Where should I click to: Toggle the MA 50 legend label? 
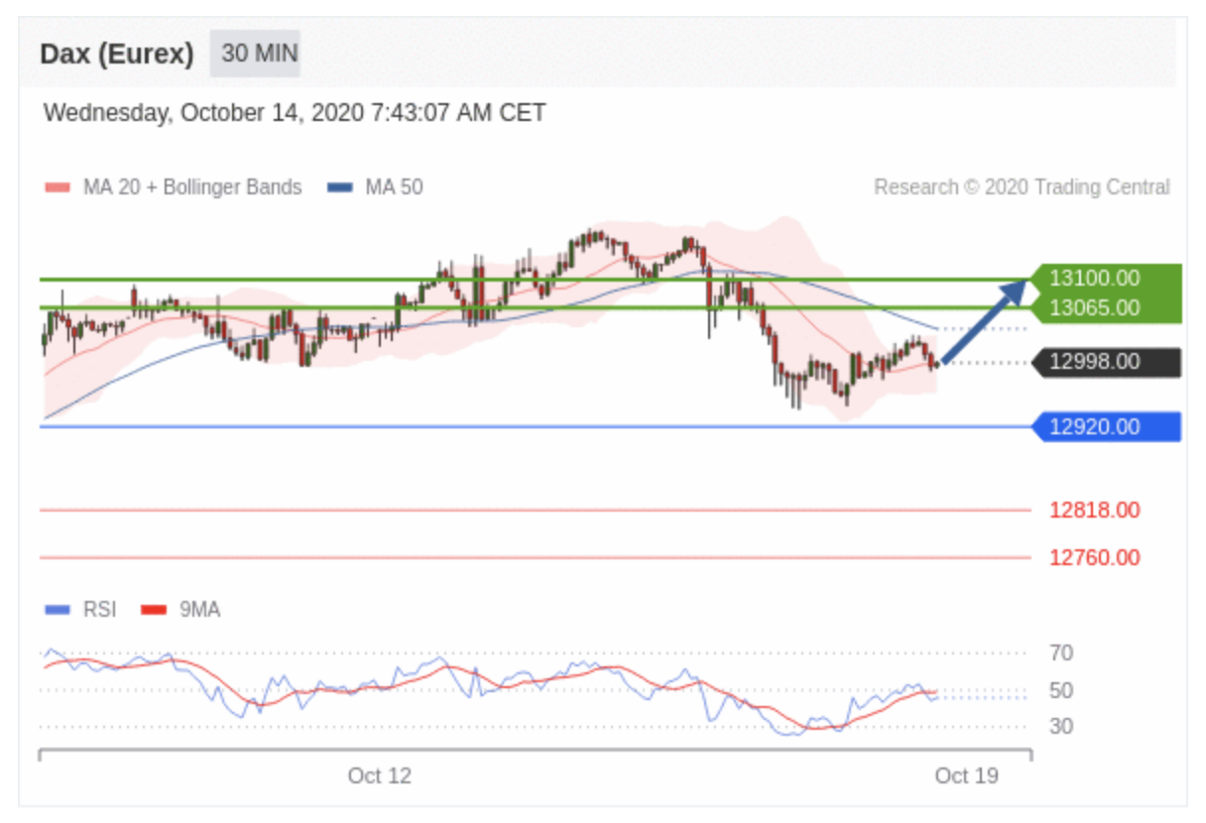point(394,187)
